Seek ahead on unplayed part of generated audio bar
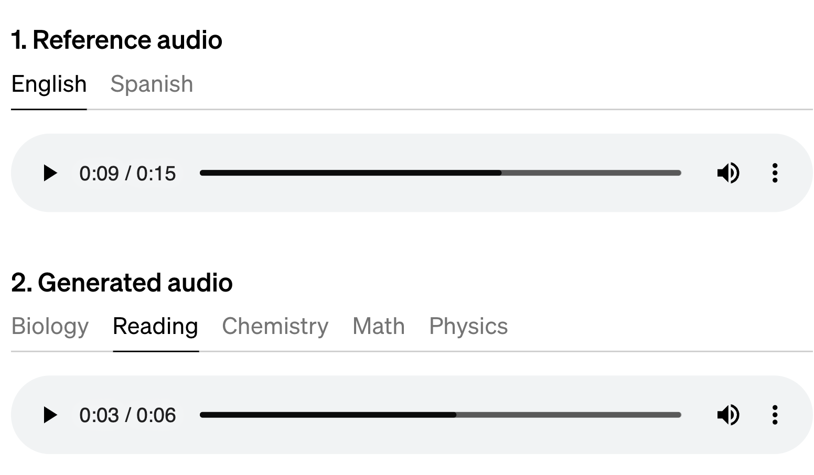Screen dimensions: 814x475 (569, 415)
